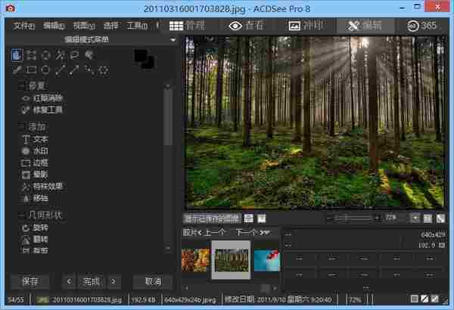Image resolution: width=454 pixels, height=310 pixels.
Task: Open the Red Eye removal tool (红眼消除)
Action: (x=47, y=98)
